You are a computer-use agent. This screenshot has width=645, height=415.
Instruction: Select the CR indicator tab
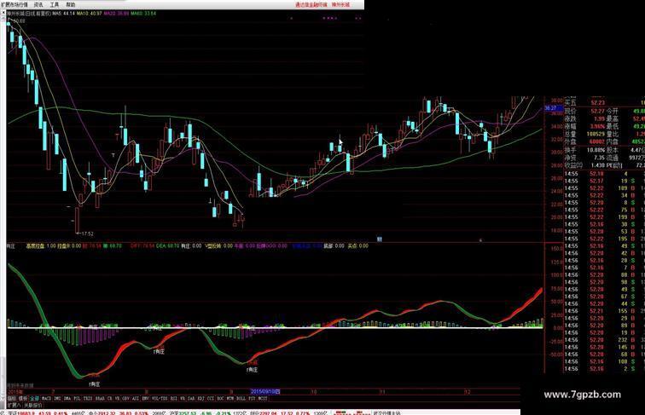coord(110,399)
